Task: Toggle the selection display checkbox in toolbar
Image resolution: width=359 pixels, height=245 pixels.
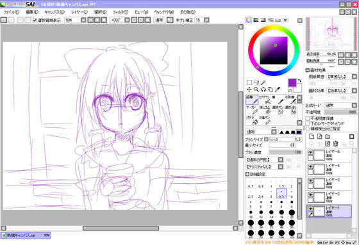Action: point(35,20)
